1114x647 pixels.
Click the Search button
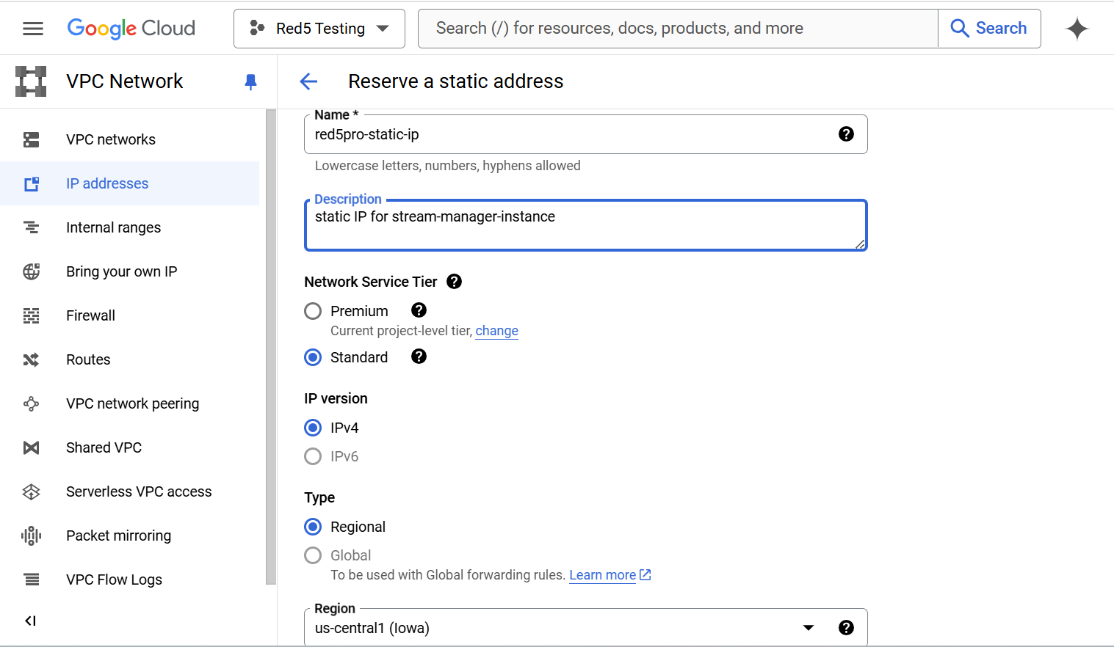tap(989, 29)
